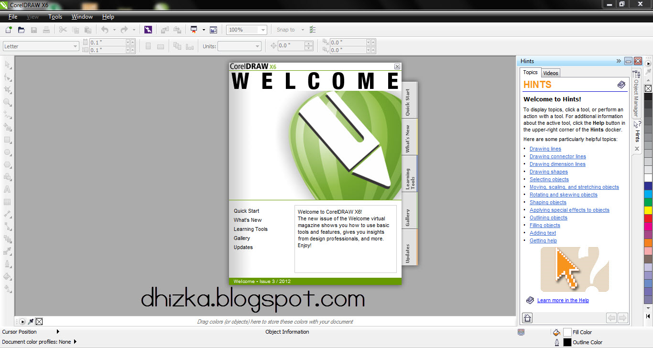653x348 pixels.
Task: Select the Polygon tool in the toolbox
Action: [x=8, y=164]
